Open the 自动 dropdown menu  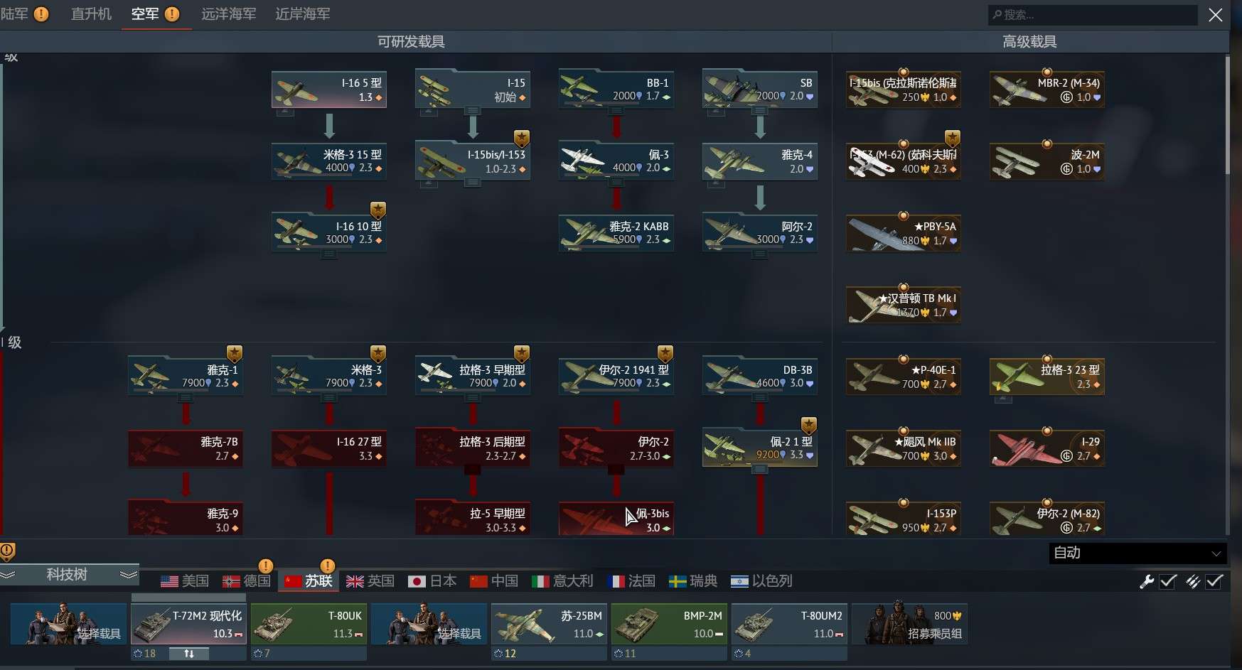pos(1137,553)
